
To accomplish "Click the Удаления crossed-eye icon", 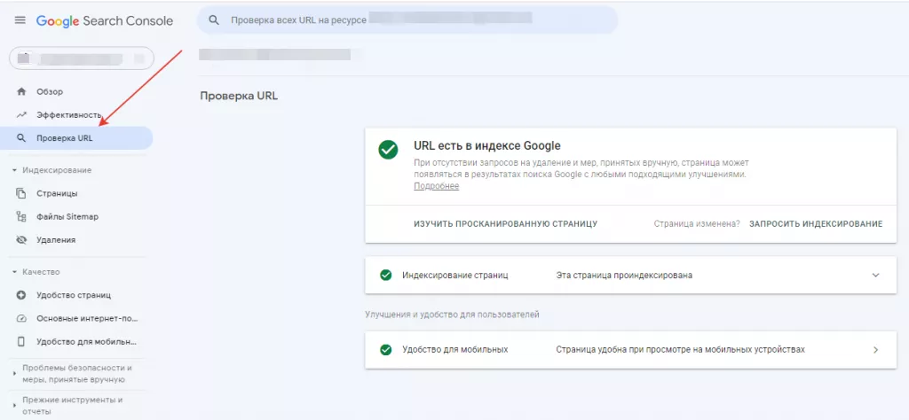I will point(21,239).
